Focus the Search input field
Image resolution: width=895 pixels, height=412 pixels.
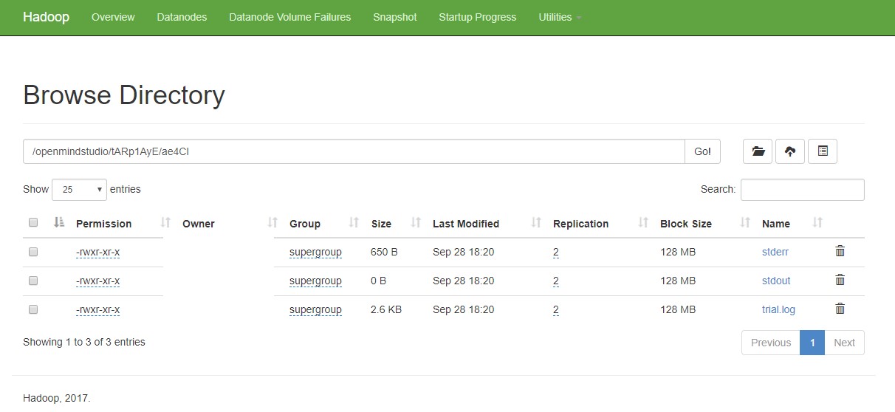802,190
